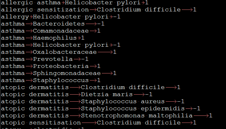Click Stenotrophomonas maltophilia text
Viewport: 226px width, 129px height.
pyautogui.click(x=137, y=115)
